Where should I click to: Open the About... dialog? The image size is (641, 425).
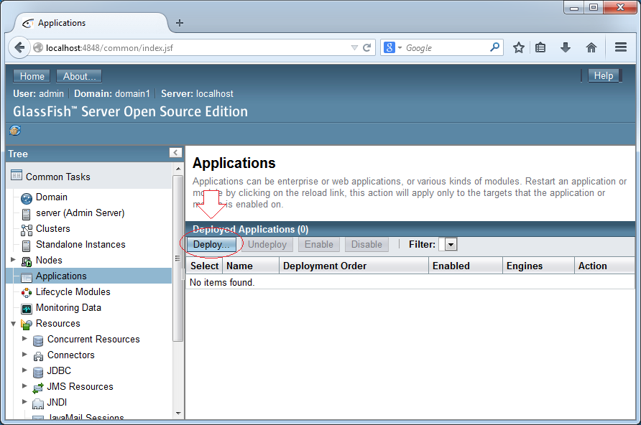pos(79,76)
